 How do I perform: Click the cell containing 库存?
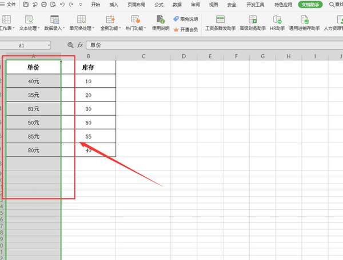89,67
